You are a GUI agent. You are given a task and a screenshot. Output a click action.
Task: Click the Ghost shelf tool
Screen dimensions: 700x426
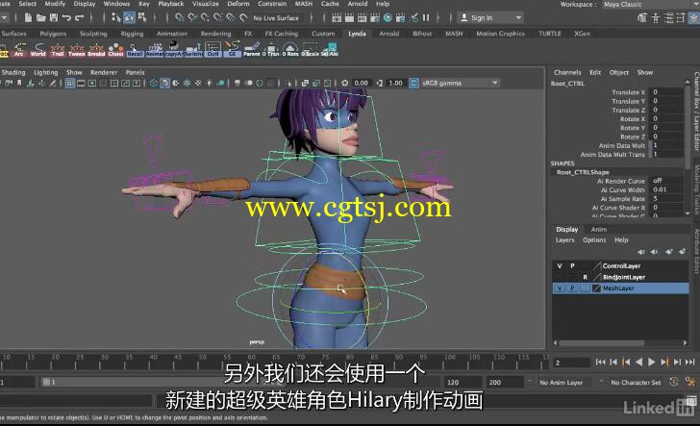(x=115, y=49)
